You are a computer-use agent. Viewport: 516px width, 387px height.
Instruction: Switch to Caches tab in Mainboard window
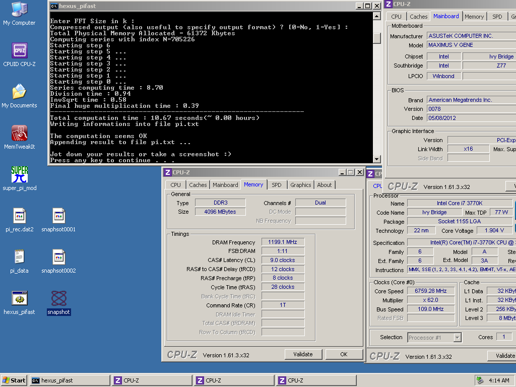pos(418,17)
